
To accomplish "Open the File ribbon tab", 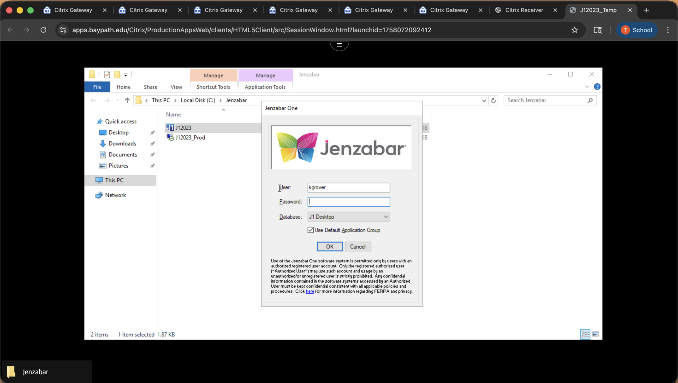I will 97,87.
